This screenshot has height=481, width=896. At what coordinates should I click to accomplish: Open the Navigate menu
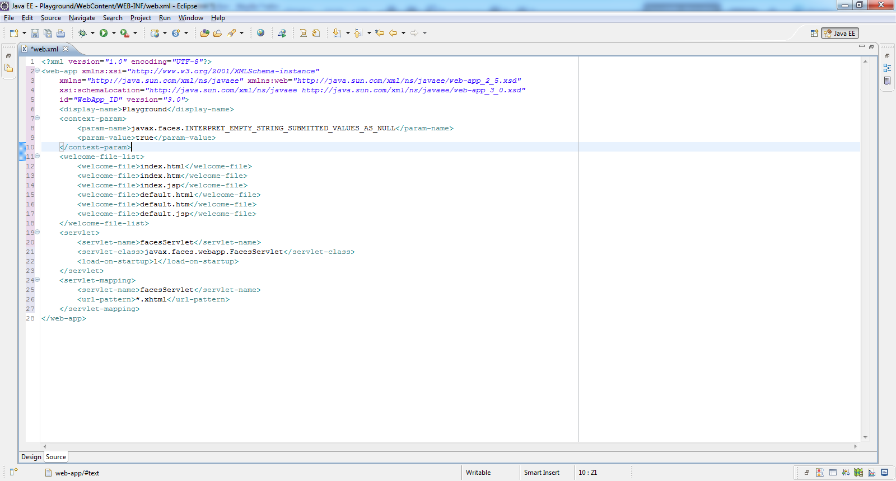coord(82,18)
